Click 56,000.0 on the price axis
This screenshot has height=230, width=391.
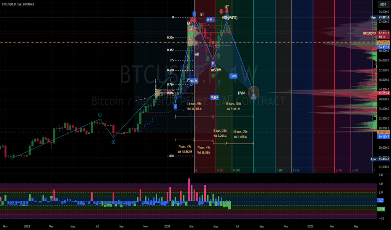pos(384,60)
